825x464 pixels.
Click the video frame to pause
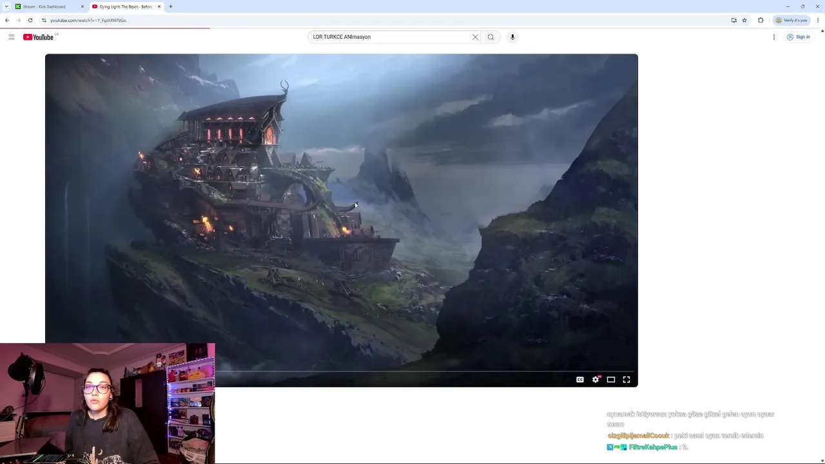(342, 220)
